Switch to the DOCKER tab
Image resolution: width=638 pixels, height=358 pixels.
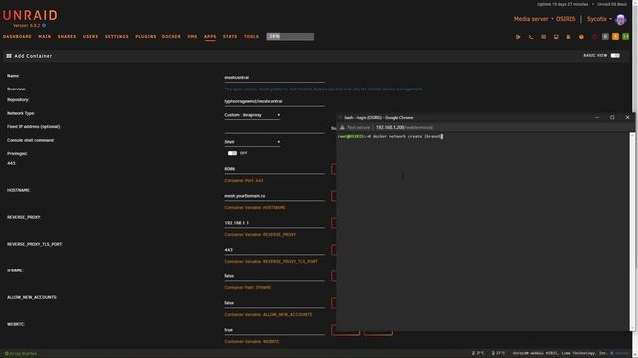171,37
